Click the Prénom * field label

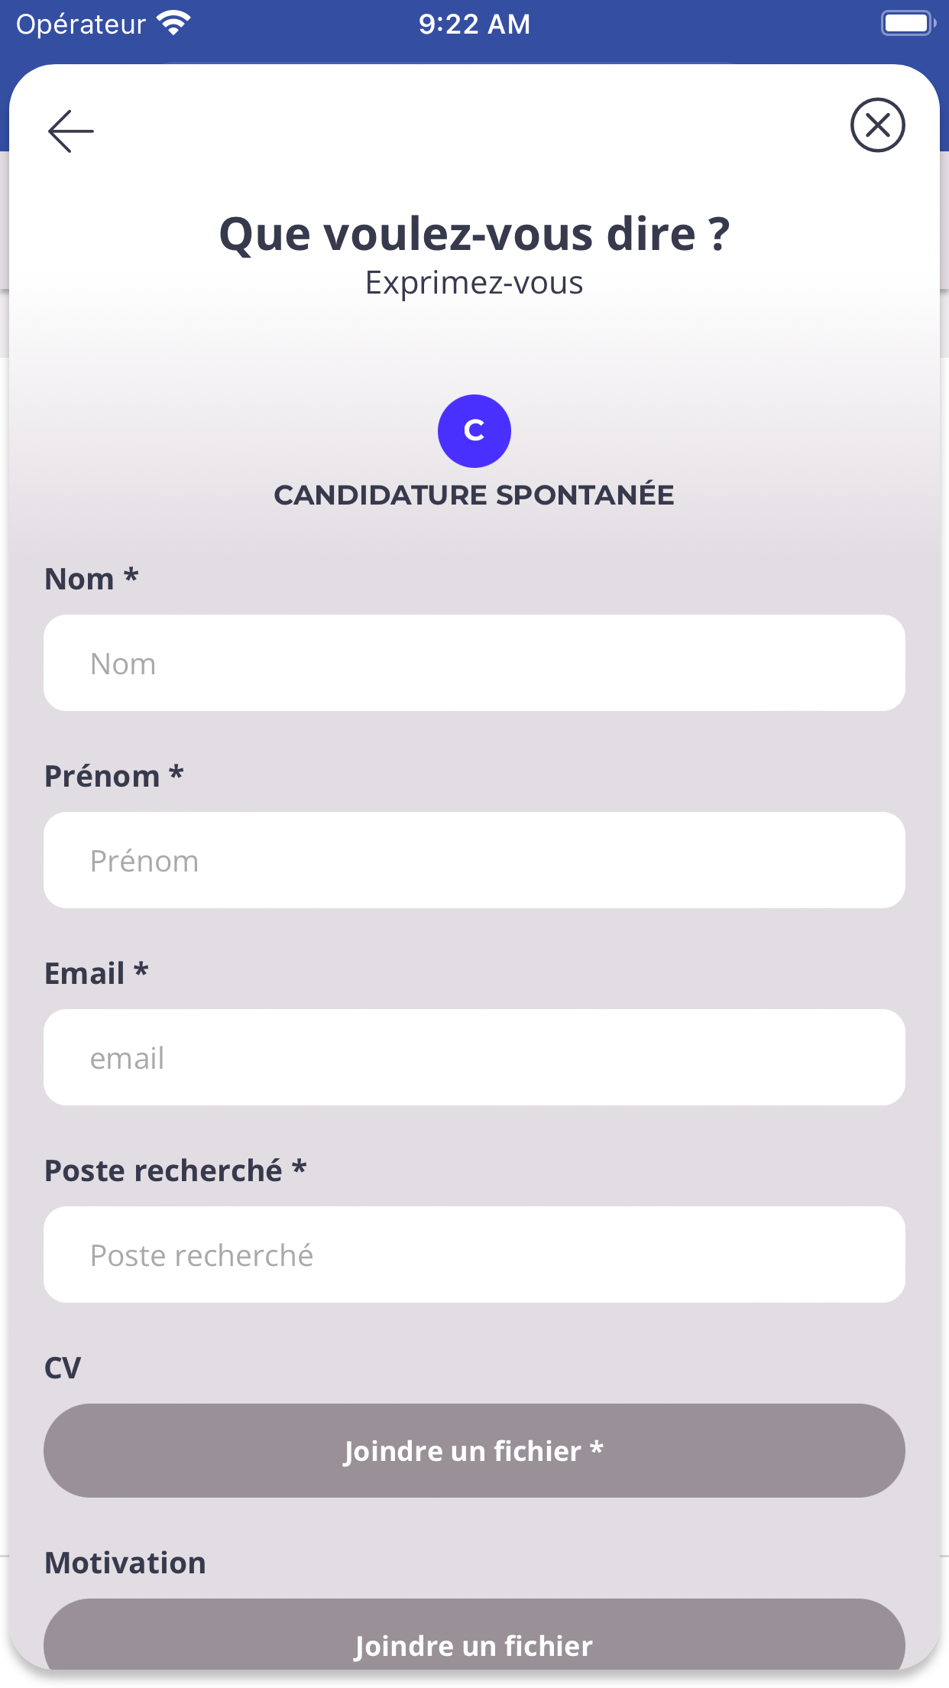click(115, 776)
